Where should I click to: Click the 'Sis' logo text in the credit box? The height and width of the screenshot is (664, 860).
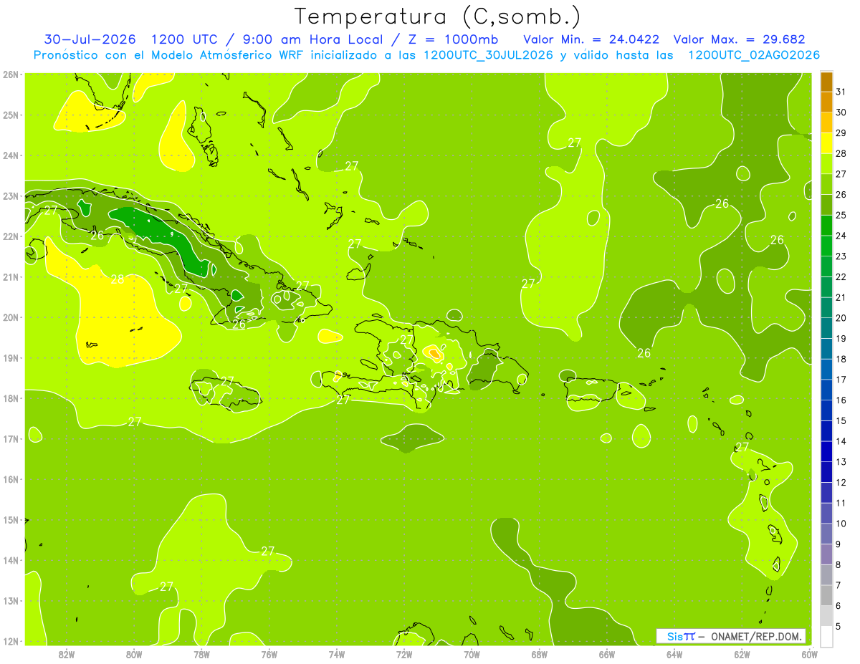click(x=674, y=637)
